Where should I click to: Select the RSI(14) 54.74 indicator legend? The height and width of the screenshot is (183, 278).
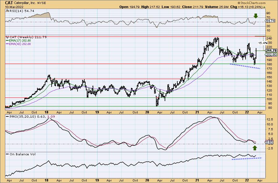pyautogui.click(x=20, y=11)
